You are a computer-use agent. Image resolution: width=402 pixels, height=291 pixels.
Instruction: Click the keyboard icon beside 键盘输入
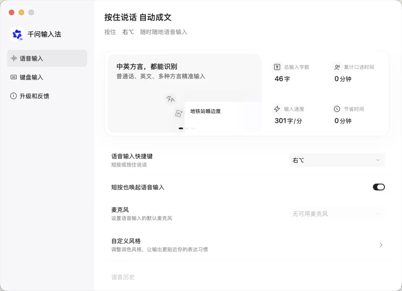(x=14, y=77)
